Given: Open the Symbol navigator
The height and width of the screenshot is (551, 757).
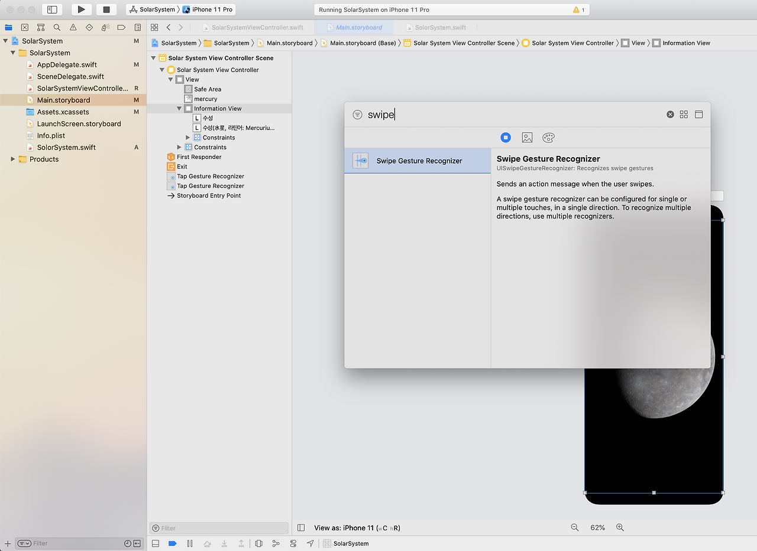Looking at the screenshot, I should (x=41, y=27).
